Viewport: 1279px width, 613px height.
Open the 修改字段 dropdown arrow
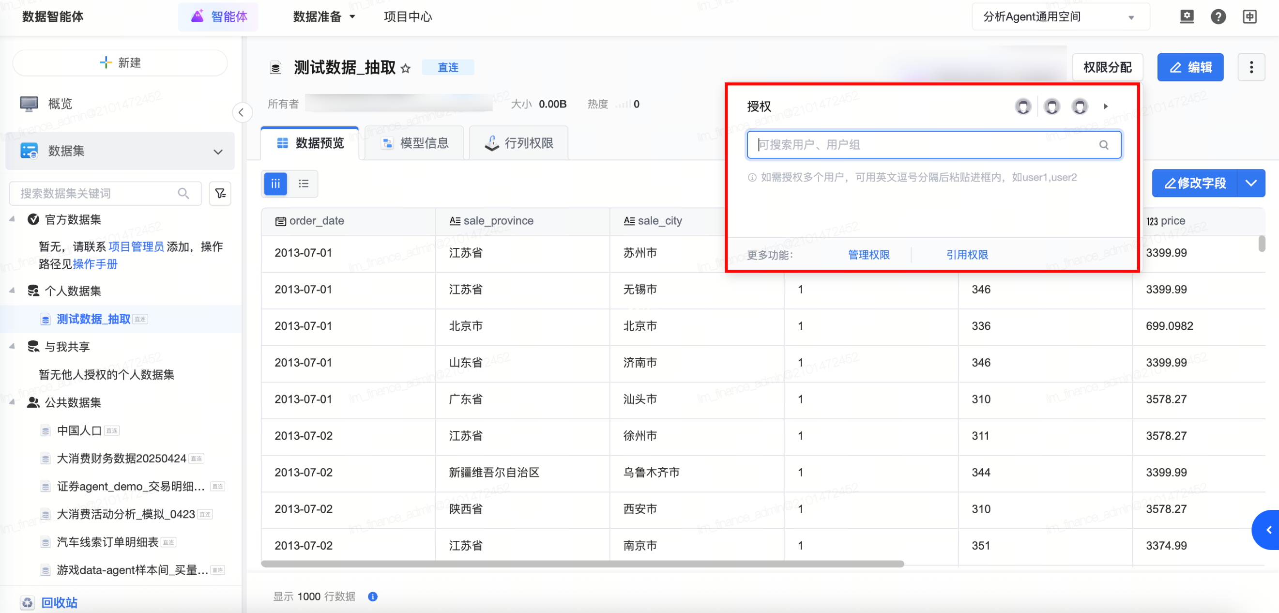pos(1251,184)
